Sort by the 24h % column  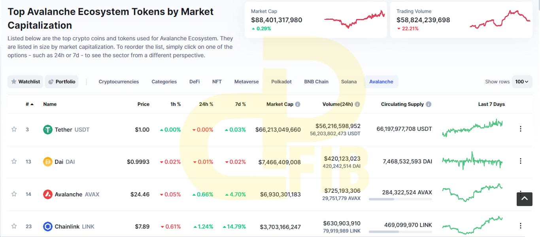pyautogui.click(x=206, y=104)
